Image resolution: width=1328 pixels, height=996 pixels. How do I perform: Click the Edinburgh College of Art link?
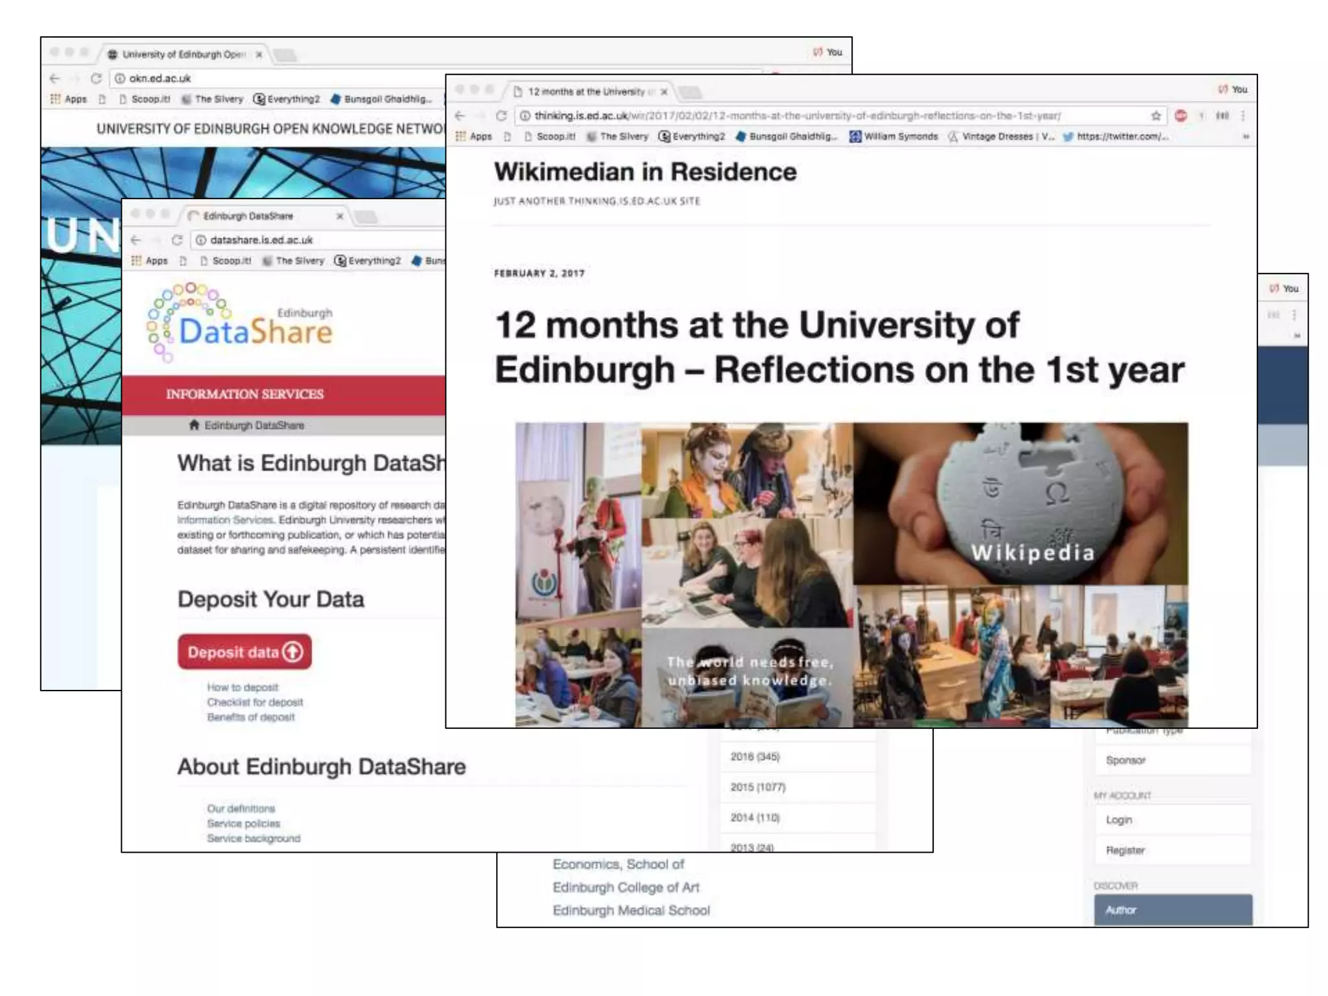[x=626, y=887]
